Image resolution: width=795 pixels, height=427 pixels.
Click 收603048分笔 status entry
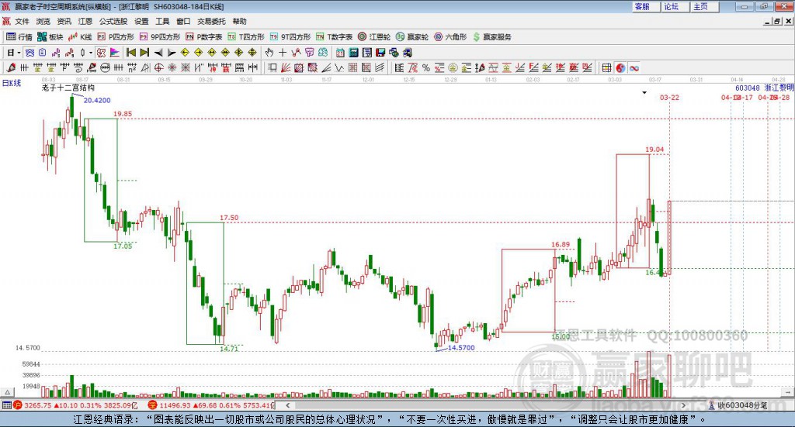tap(741, 405)
